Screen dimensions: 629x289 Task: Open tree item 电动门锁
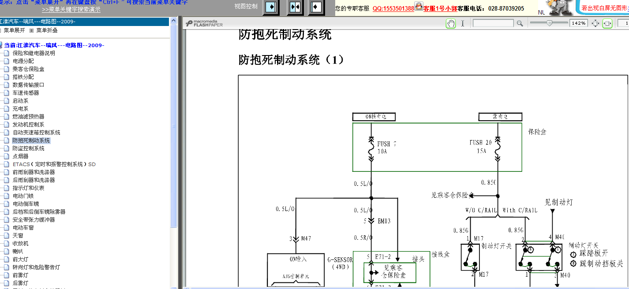tap(23, 196)
